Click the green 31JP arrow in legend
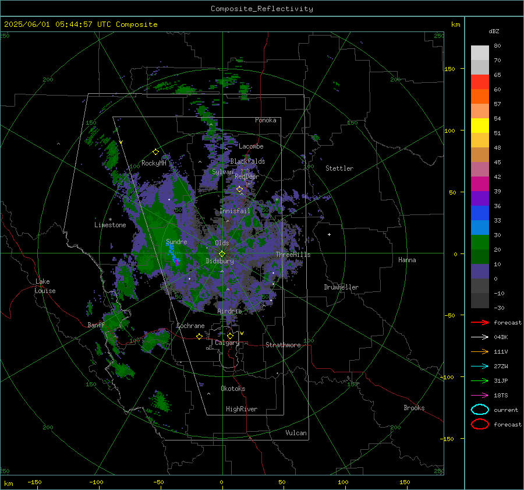Viewport: 524px width, 490px height. click(480, 380)
